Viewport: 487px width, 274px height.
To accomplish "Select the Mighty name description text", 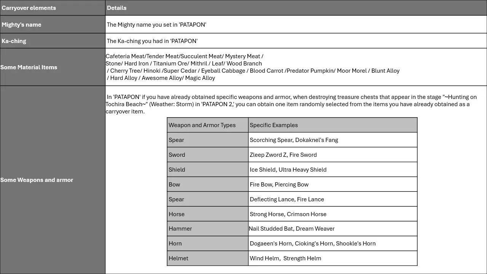I will pos(156,25).
